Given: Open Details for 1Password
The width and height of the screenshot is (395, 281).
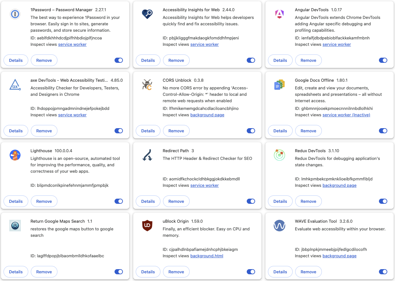Looking at the screenshot, I should (x=16, y=60).
